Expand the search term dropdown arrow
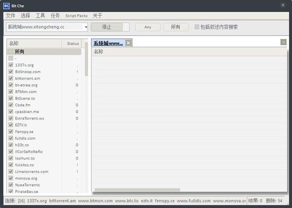The width and height of the screenshot is (292, 208). pos(86,27)
